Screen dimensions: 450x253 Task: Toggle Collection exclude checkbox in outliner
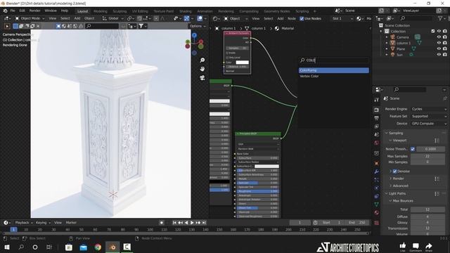point(433,31)
